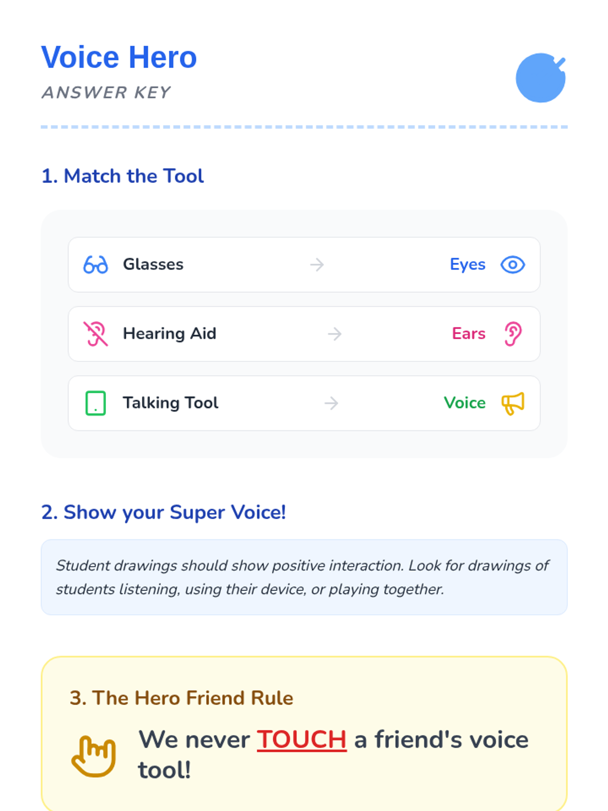The height and width of the screenshot is (811, 608).
Task: Click the arrow beside Talking Tool
Action: point(331,403)
